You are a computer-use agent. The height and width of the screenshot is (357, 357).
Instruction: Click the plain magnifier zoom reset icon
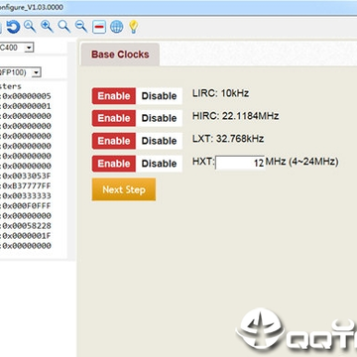pyautogui.click(x=64, y=27)
